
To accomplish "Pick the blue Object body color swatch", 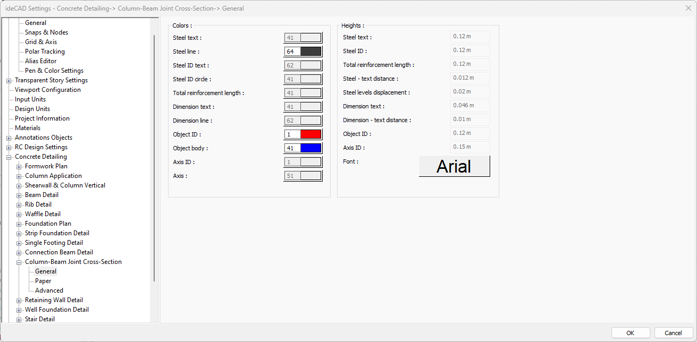I will click(310, 148).
